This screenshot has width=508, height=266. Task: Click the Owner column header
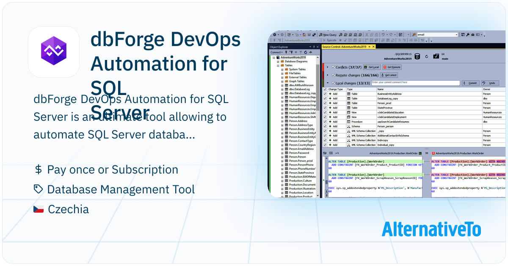(495, 89)
